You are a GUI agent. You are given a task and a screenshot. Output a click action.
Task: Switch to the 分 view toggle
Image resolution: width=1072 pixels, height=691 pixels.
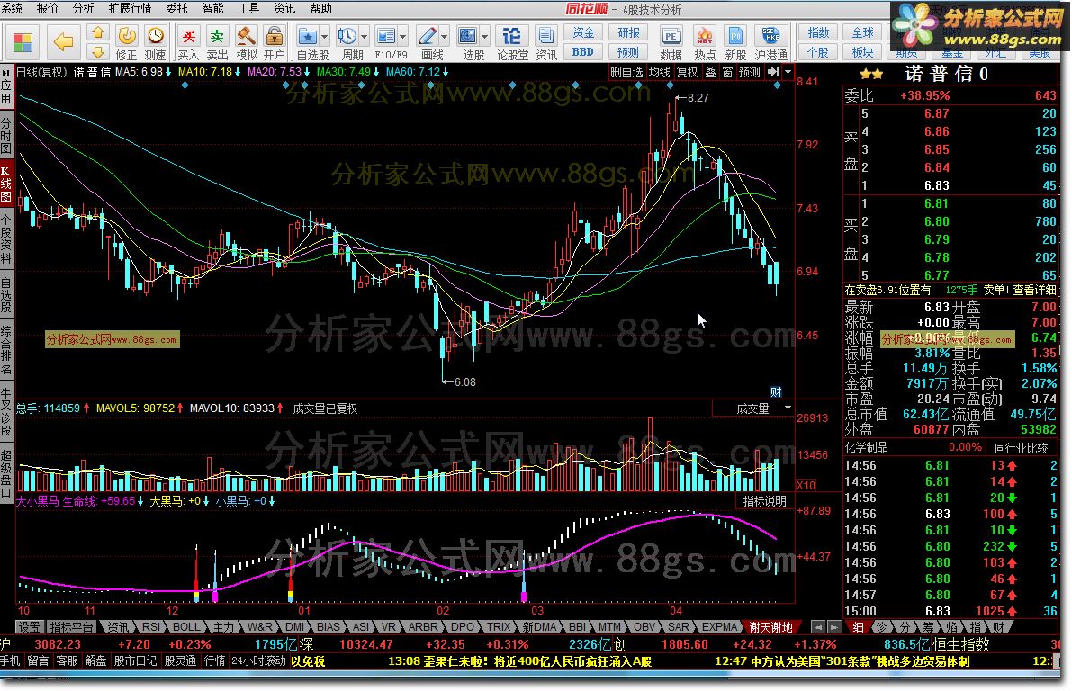[905, 627]
